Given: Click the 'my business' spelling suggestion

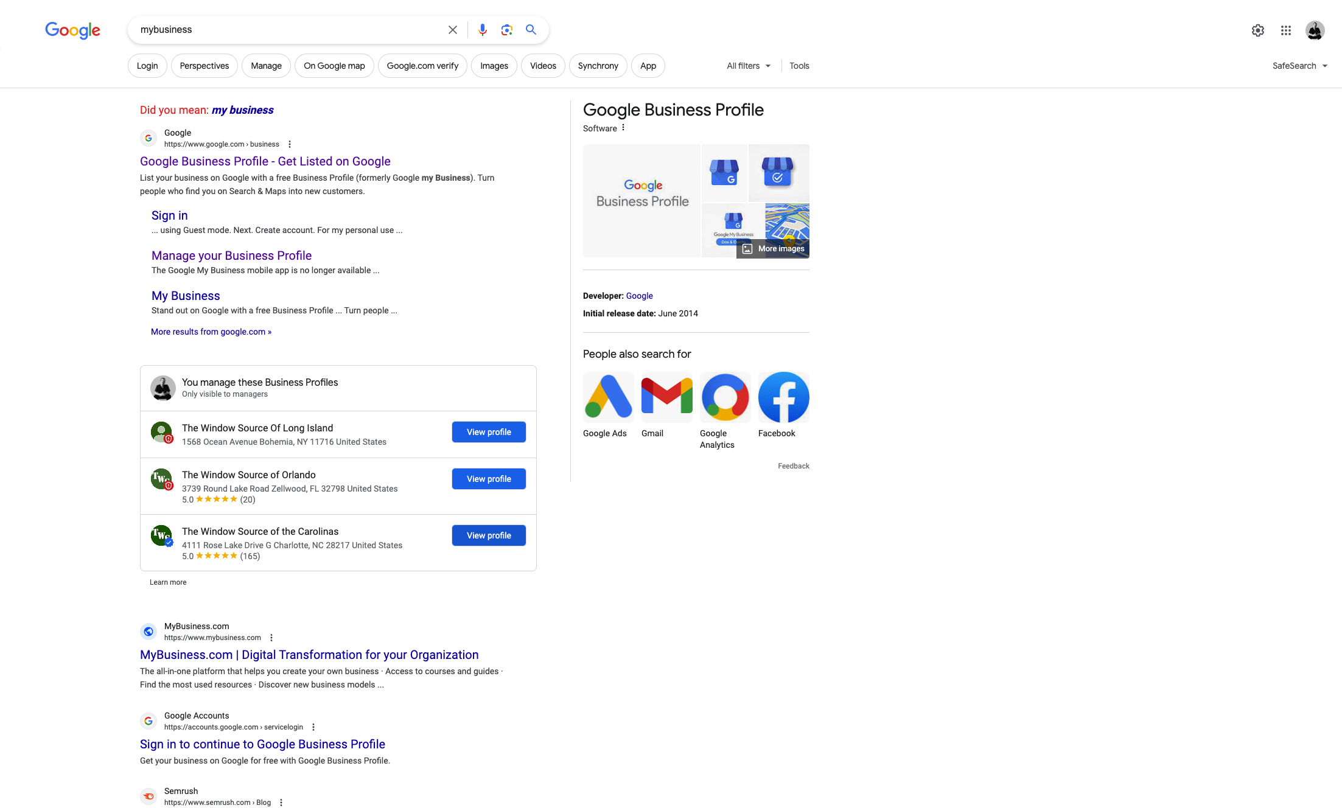Looking at the screenshot, I should click(x=242, y=110).
